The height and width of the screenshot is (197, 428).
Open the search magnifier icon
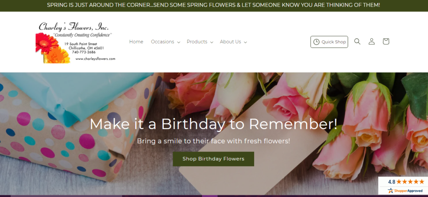[357, 42]
